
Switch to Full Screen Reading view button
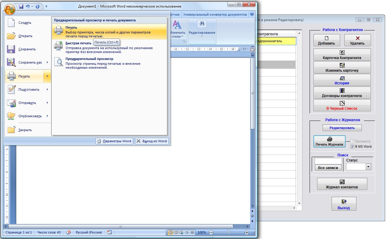click(x=176, y=232)
